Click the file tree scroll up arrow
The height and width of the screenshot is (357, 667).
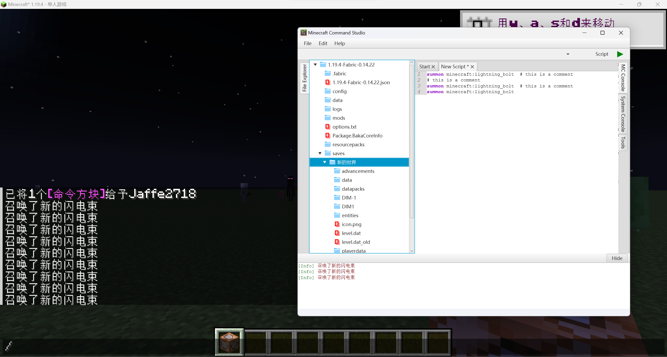coord(412,62)
